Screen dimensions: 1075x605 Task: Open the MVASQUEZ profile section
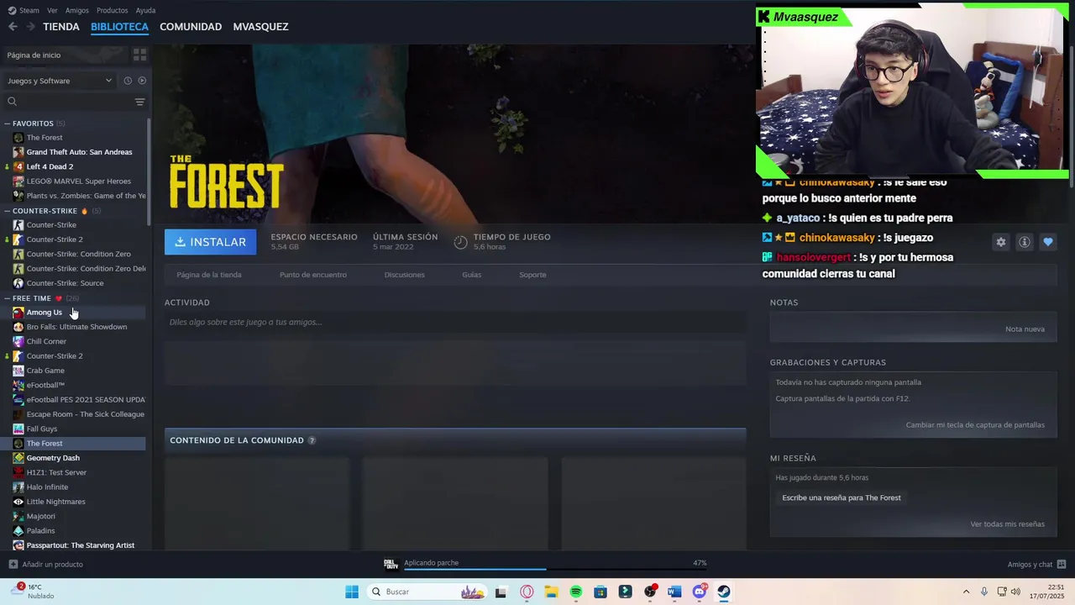coord(260,27)
